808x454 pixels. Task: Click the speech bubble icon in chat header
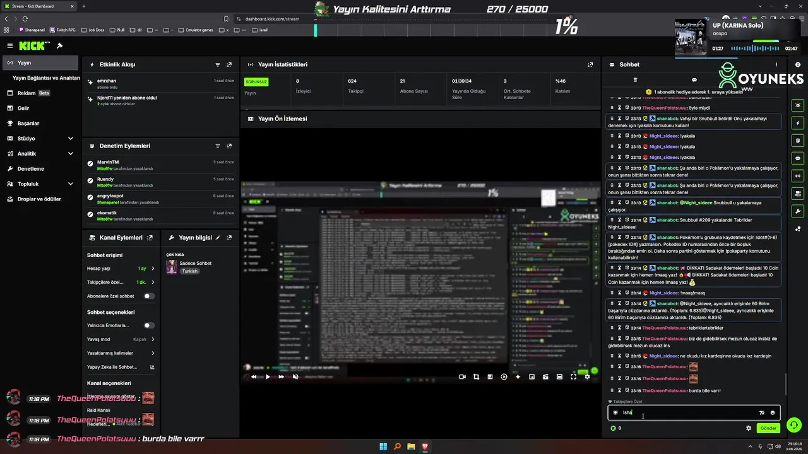(694, 80)
